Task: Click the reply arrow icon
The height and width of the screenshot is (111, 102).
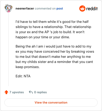Action: coord(31,92)
